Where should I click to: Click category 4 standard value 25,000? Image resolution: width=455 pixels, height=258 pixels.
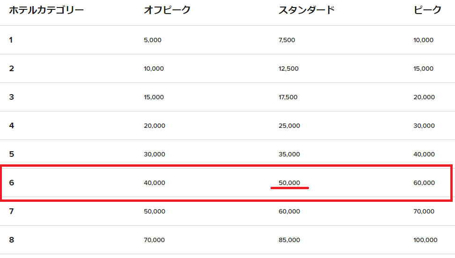pos(289,126)
